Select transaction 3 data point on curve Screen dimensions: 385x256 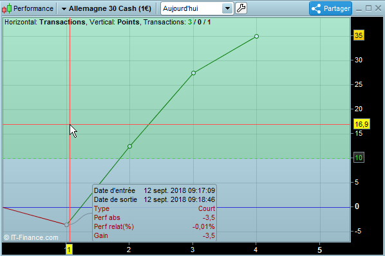[x=193, y=73]
